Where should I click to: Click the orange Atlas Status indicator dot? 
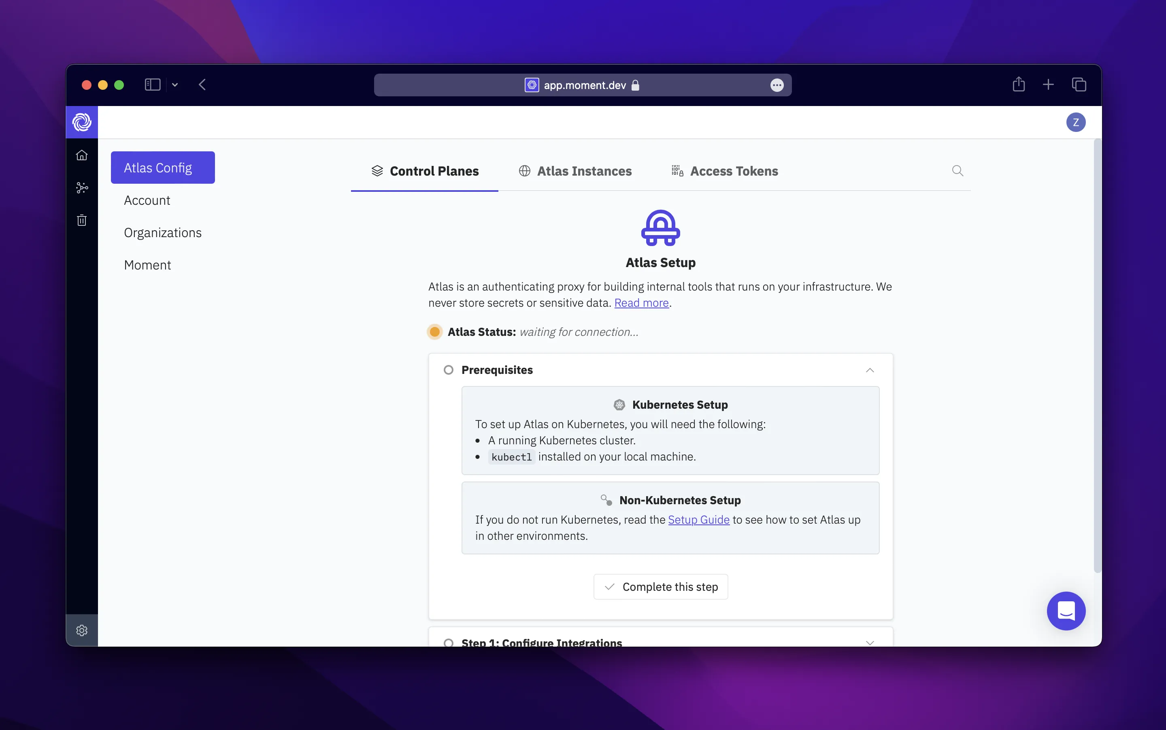tap(435, 332)
